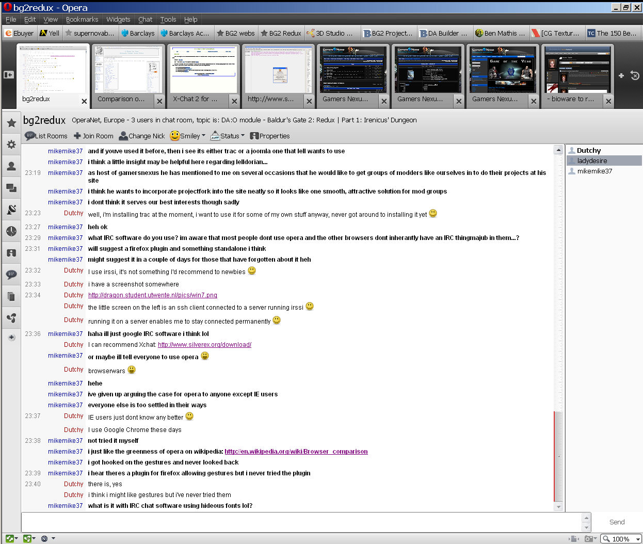Open the Widgets gear panel in the sidebar

click(11, 145)
